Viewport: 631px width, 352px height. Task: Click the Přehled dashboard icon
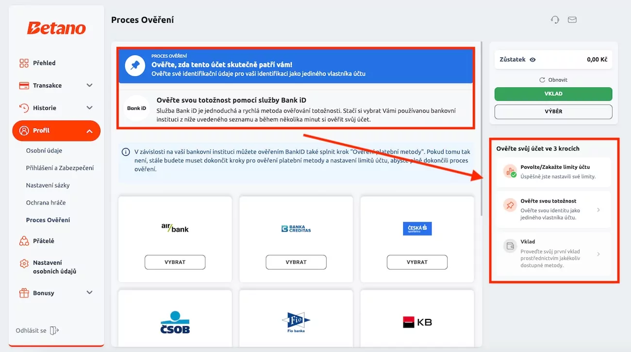pyautogui.click(x=24, y=63)
